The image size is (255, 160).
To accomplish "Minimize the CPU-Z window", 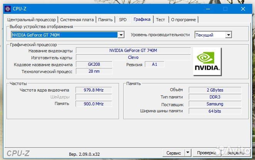I will 208,9.
